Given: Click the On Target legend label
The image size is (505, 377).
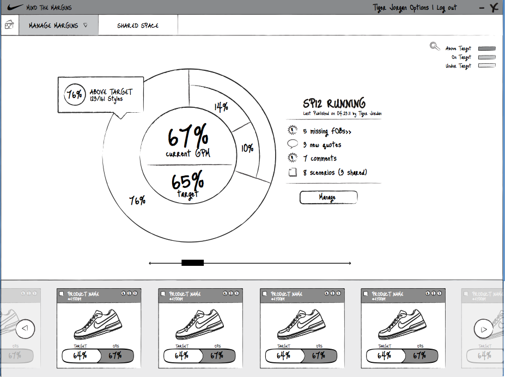Looking at the screenshot, I should (x=461, y=57).
